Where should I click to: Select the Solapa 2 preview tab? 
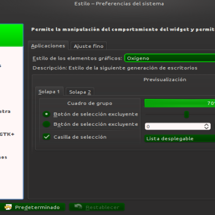click(x=80, y=92)
